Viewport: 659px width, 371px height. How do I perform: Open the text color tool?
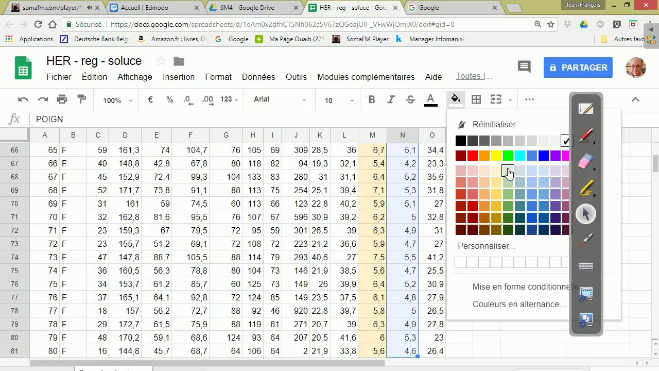[x=431, y=100]
